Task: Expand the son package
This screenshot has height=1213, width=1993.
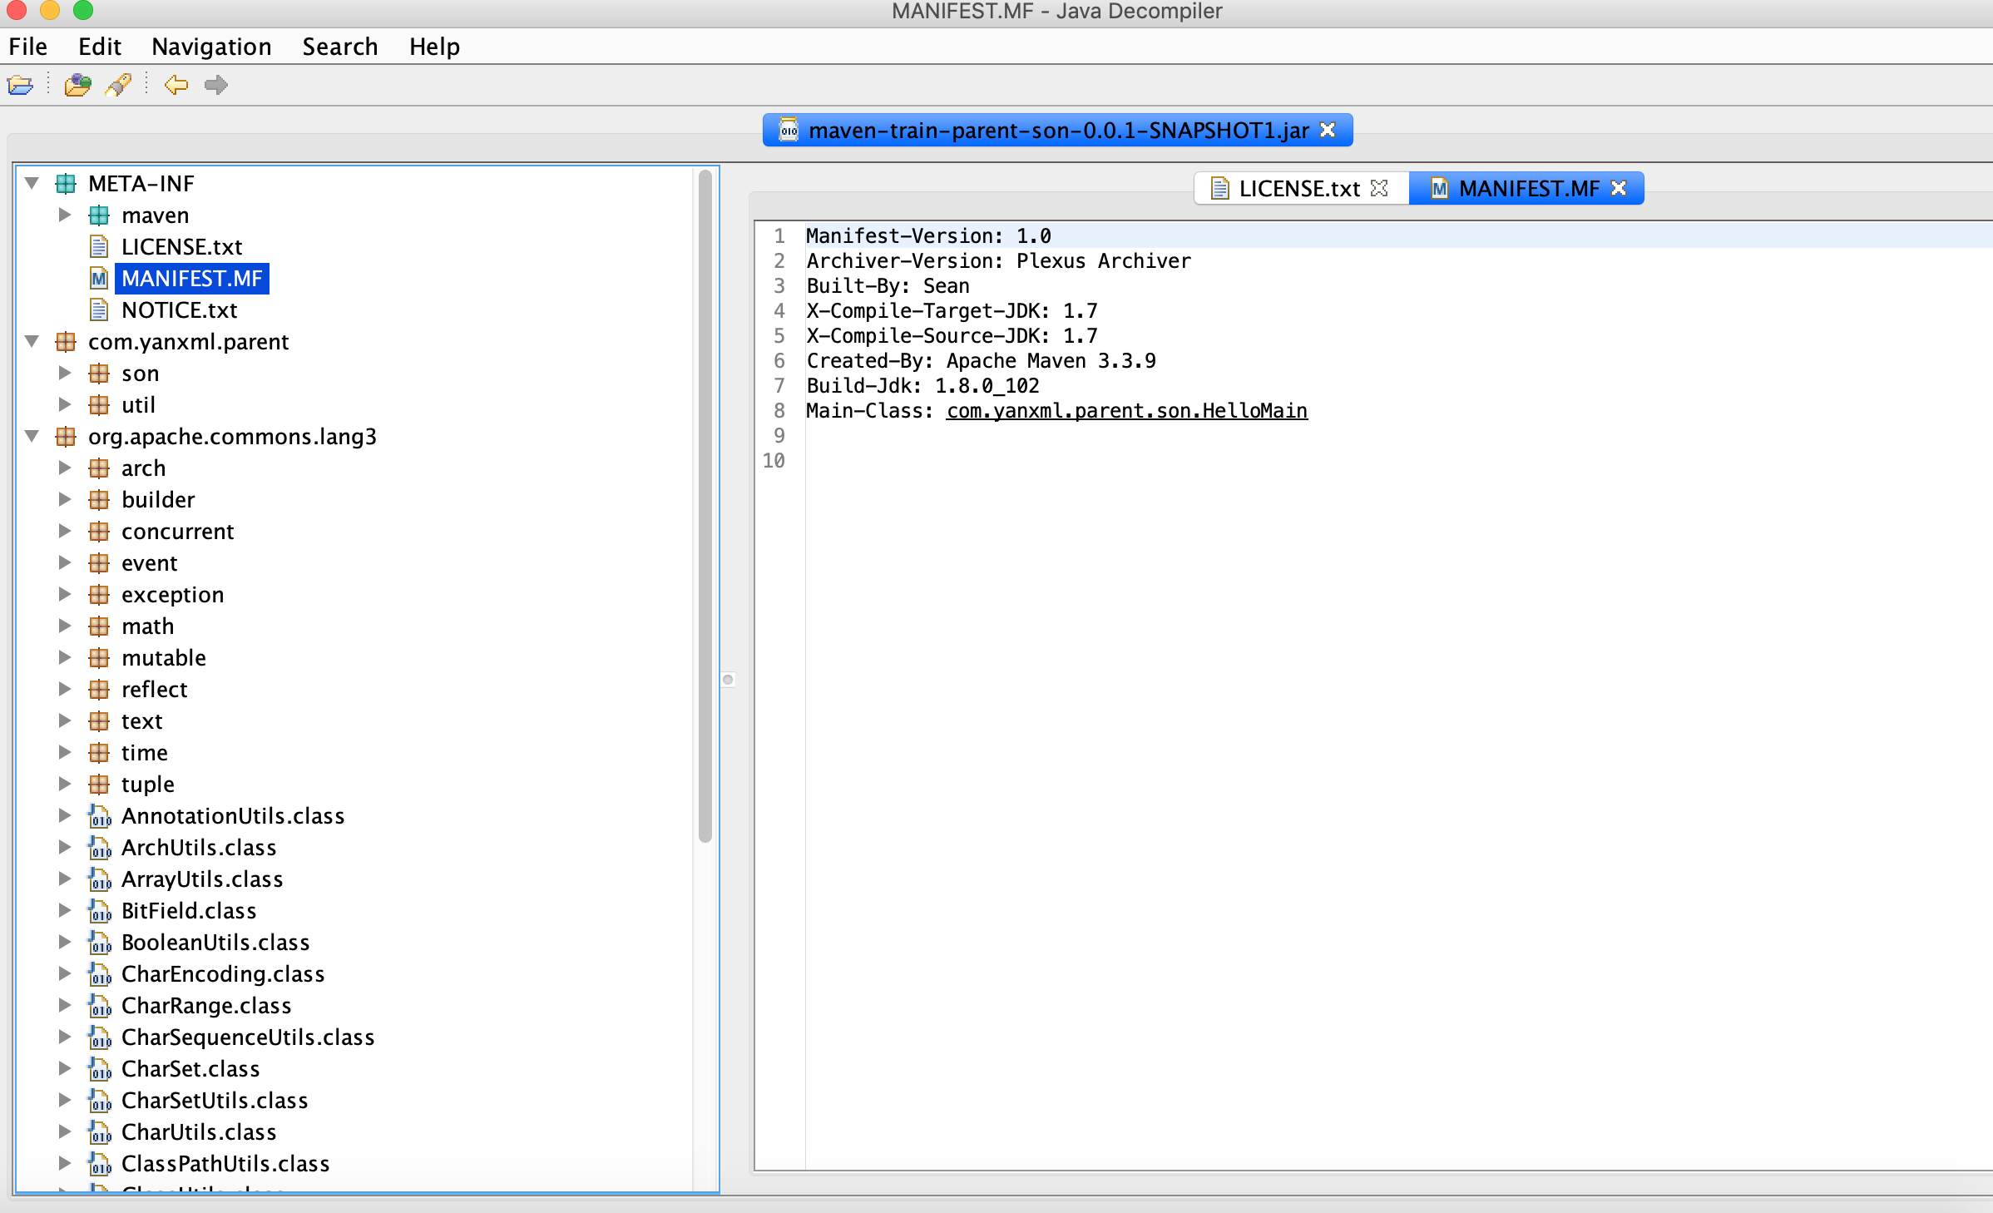Action: pyautogui.click(x=65, y=374)
